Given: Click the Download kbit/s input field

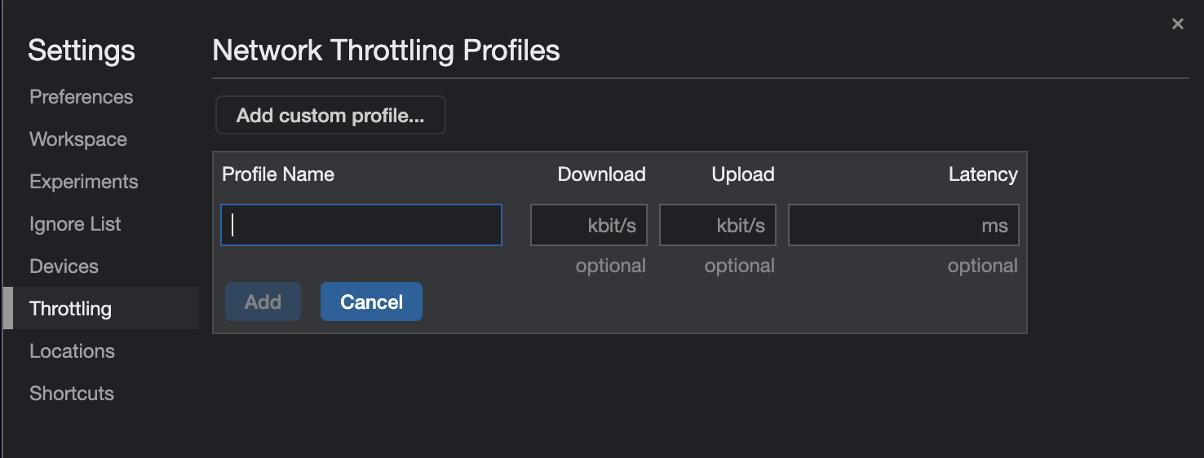Looking at the screenshot, I should point(588,225).
